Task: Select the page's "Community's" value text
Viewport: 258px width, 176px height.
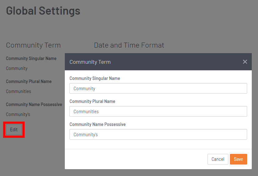Action: tap(18, 114)
